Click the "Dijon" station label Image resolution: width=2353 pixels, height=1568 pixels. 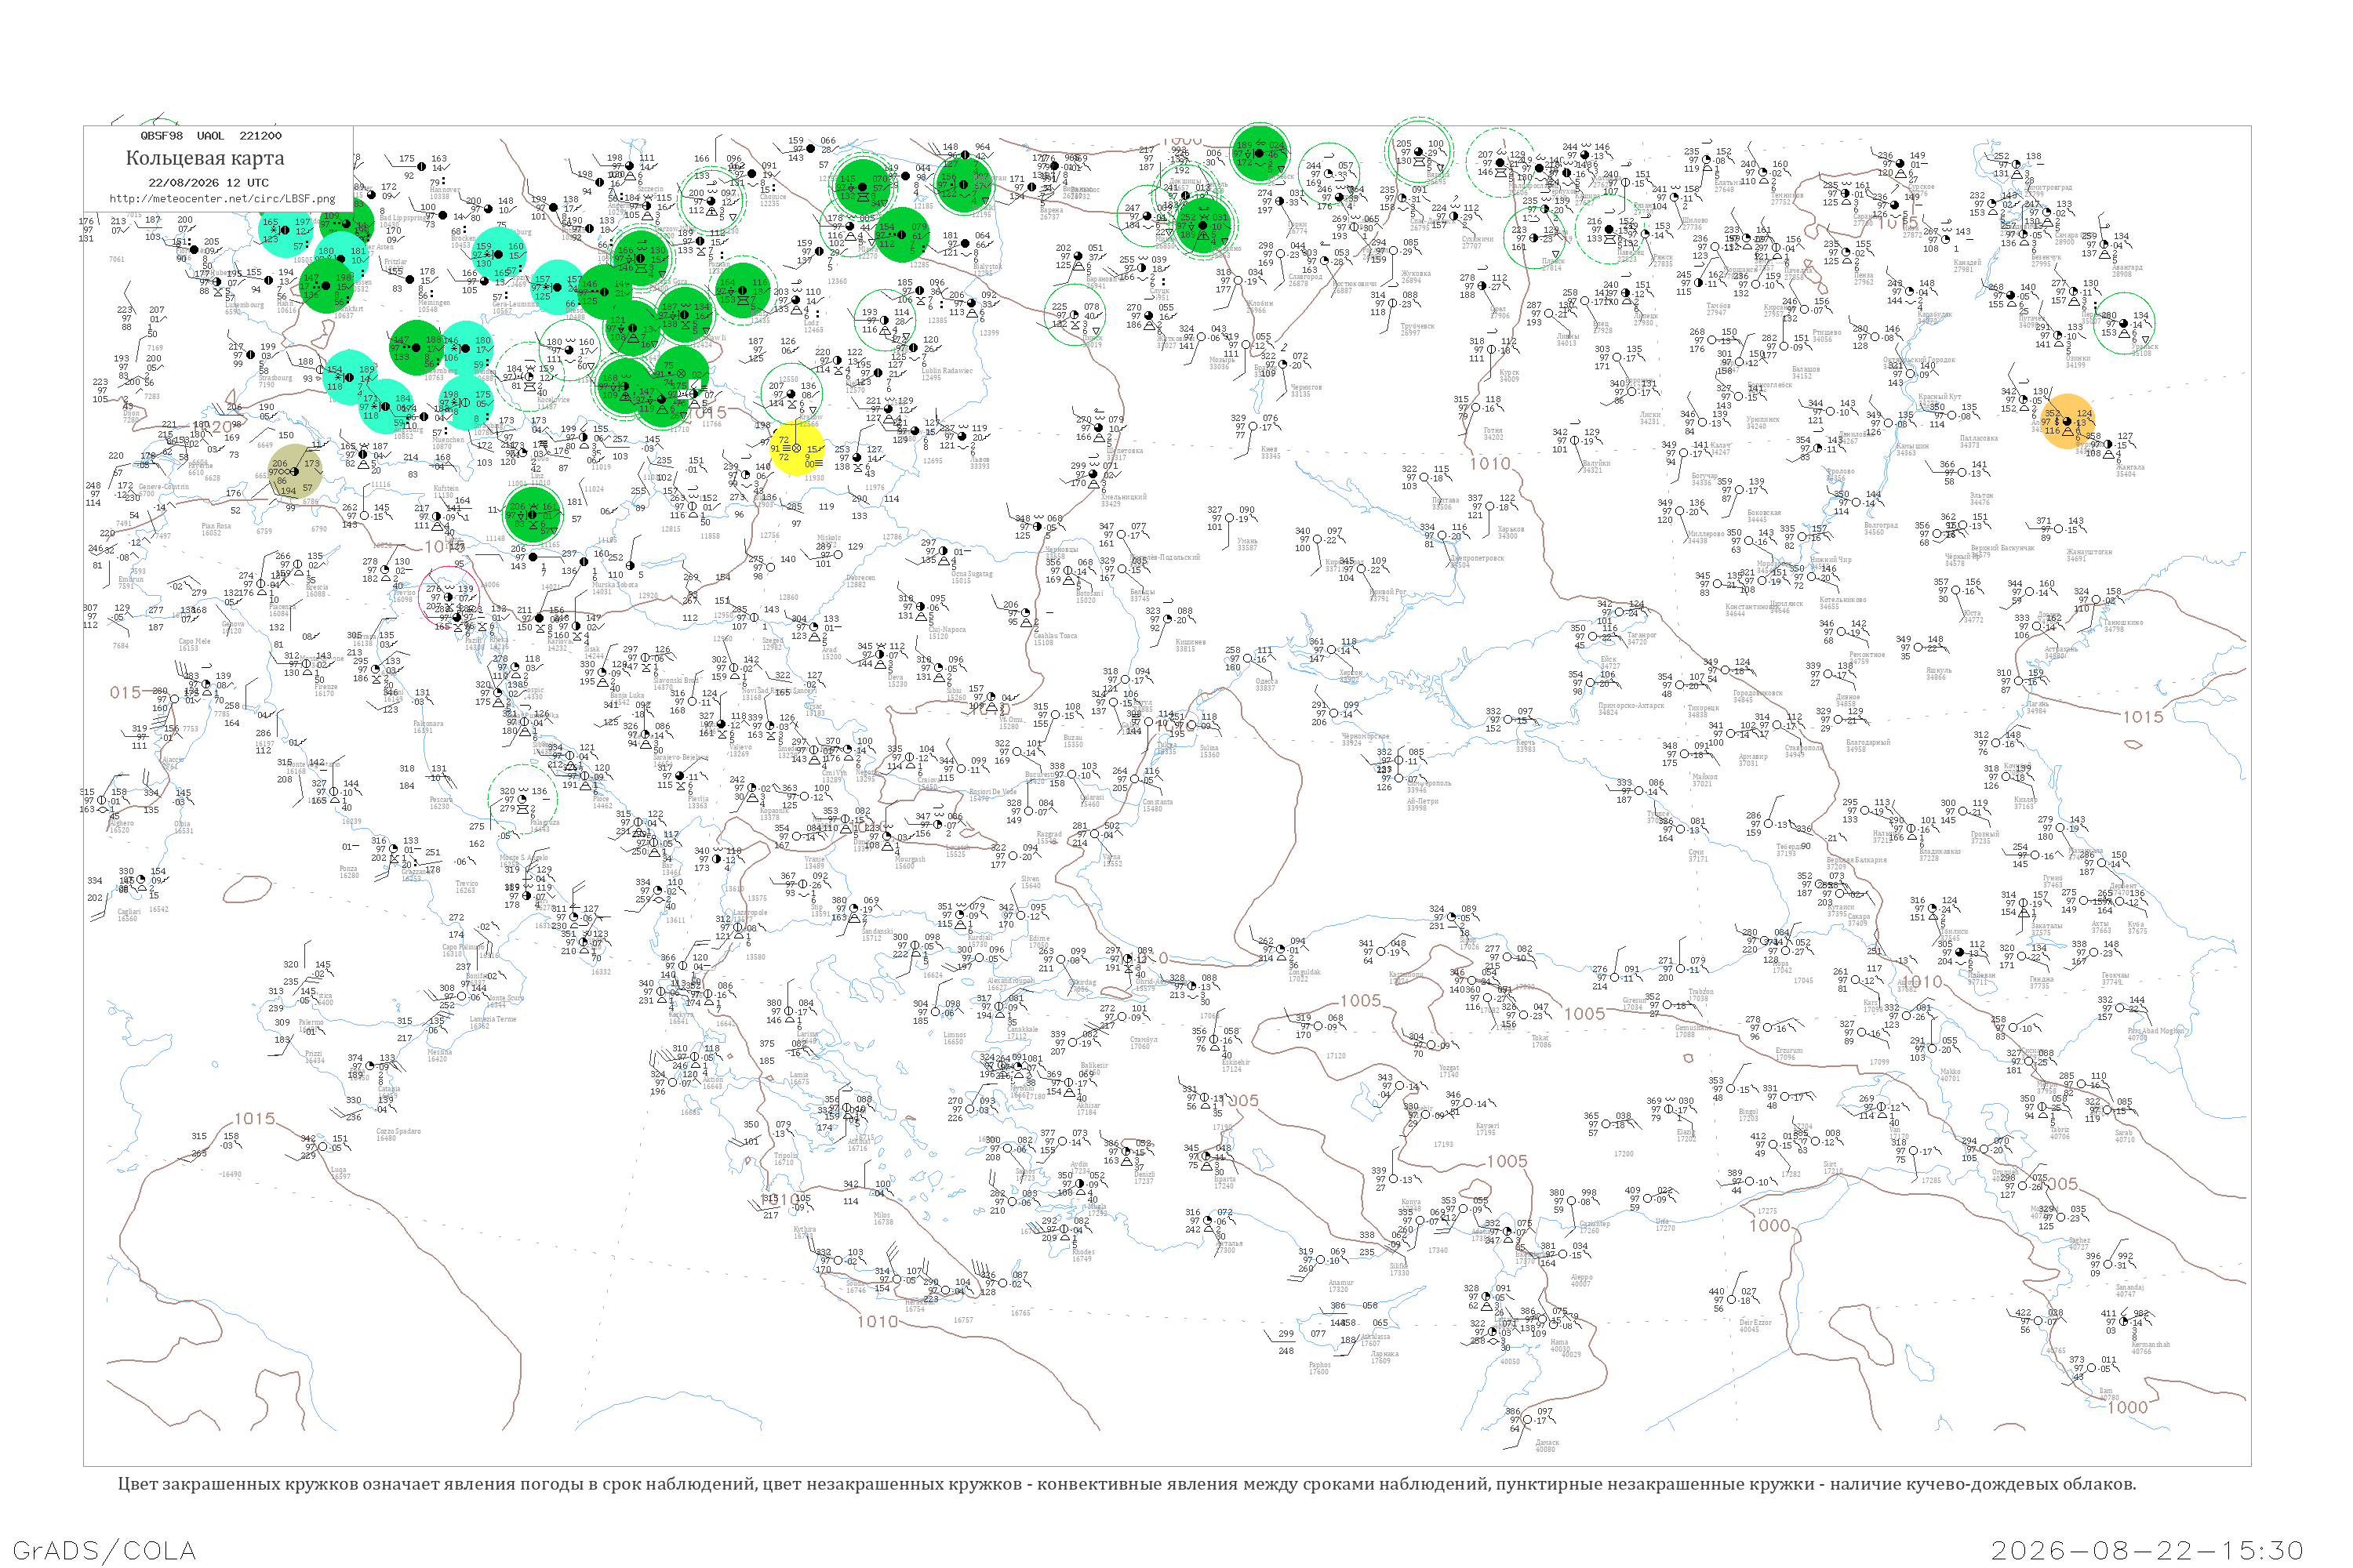[131, 412]
